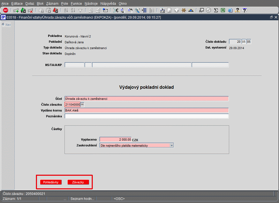Click the red EXIT icon in toolbar
This screenshot has width=279, height=203.
coord(6,10)
